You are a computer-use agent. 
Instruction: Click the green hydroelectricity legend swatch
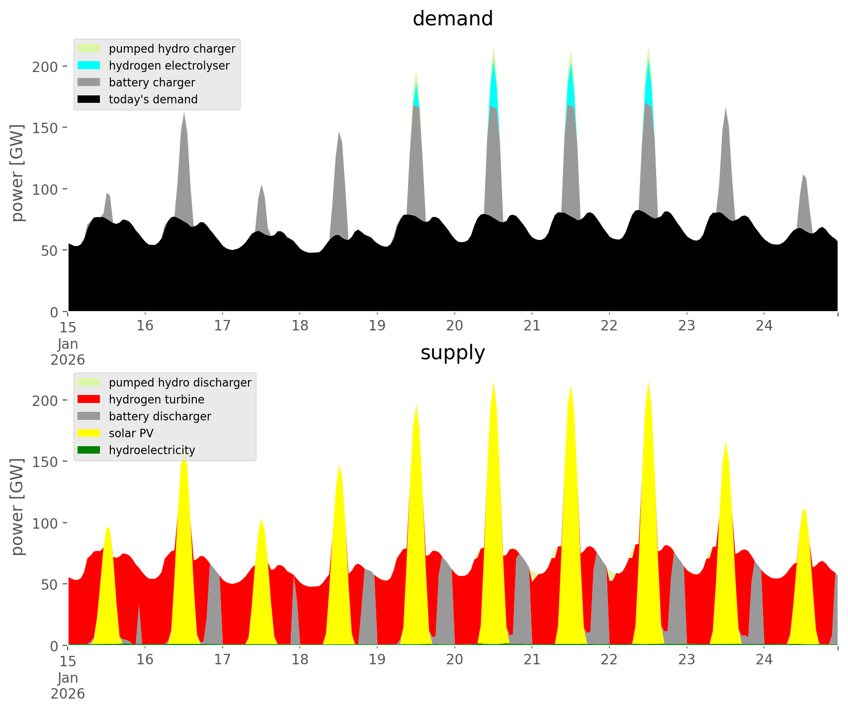coord(89,450)
